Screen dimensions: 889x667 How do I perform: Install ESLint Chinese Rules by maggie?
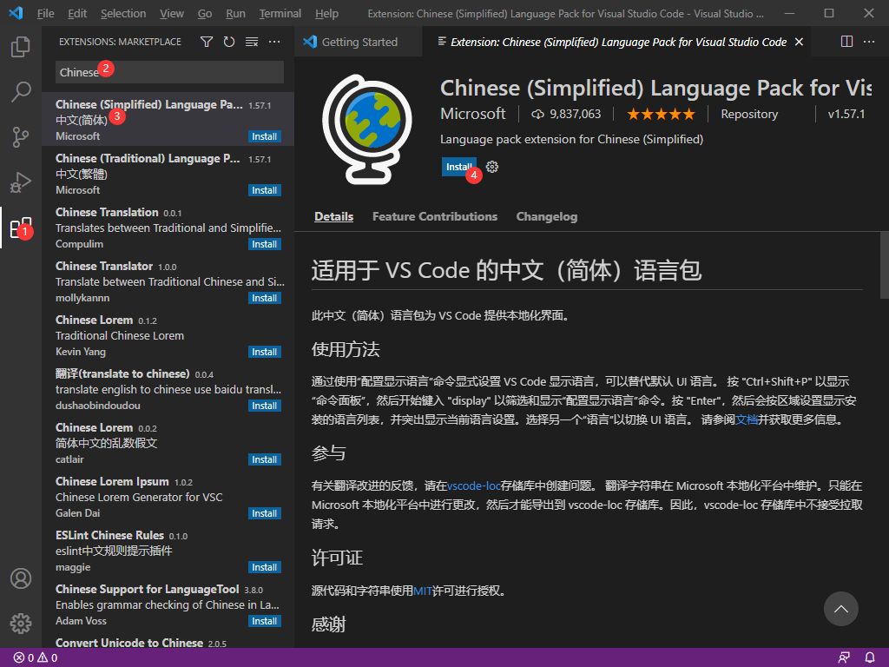click(x=265, y=568)
